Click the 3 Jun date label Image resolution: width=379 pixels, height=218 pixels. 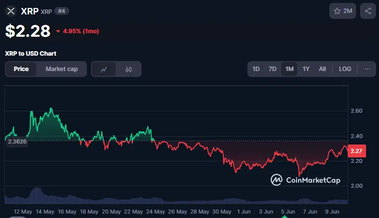266,212
